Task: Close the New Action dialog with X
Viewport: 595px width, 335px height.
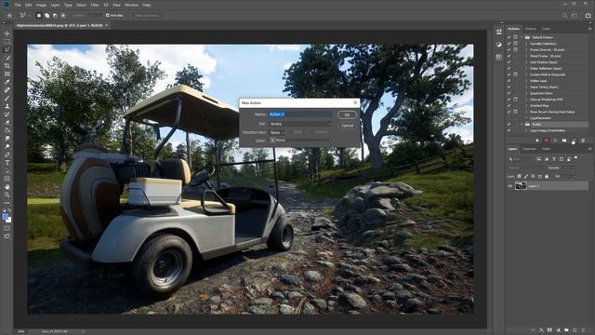Action: 355,102
